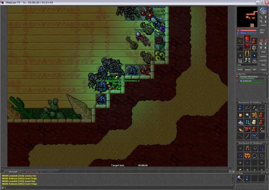Open the red backpack in the equipment slot
Screen dimensions: 269x190
[254, 41]
